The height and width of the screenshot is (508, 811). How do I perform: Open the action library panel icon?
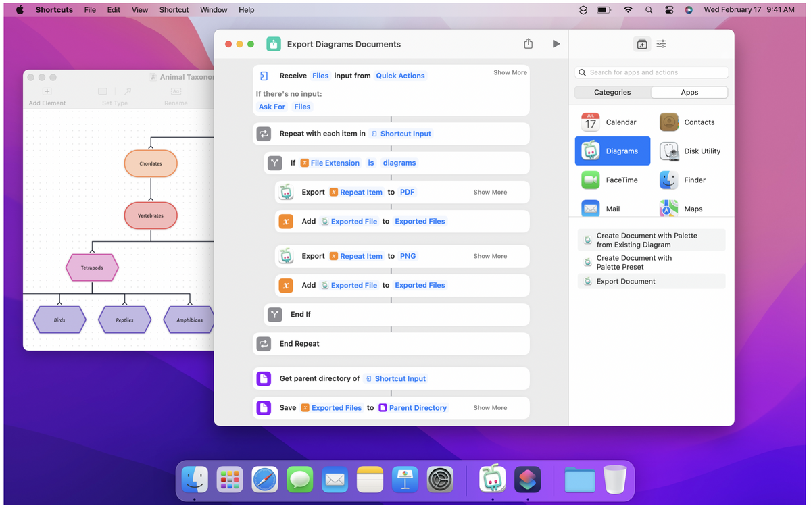pyautogui.click(x=642, y=44)
